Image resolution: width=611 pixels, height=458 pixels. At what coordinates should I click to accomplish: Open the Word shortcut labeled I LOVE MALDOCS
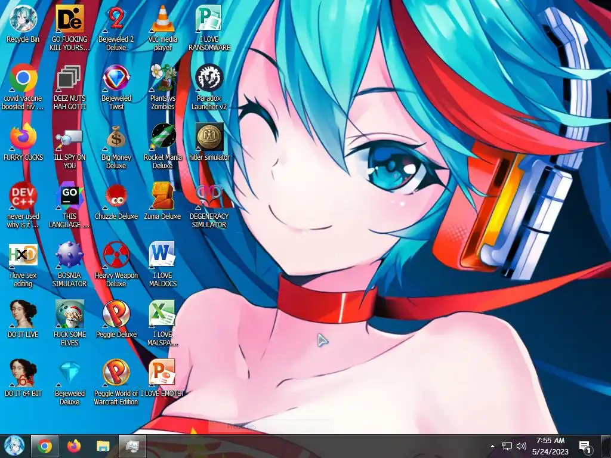162,264
